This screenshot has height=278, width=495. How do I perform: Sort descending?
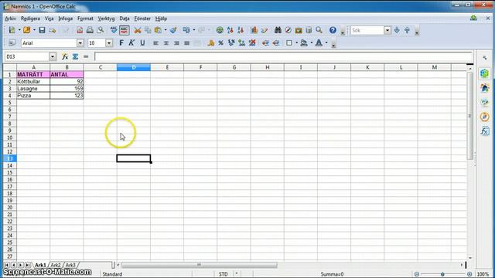(241, 30)
